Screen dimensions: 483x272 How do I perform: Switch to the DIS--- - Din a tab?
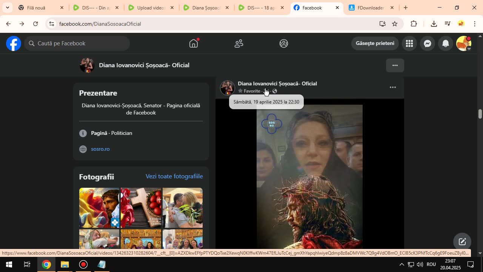click(x=97, y=8)
